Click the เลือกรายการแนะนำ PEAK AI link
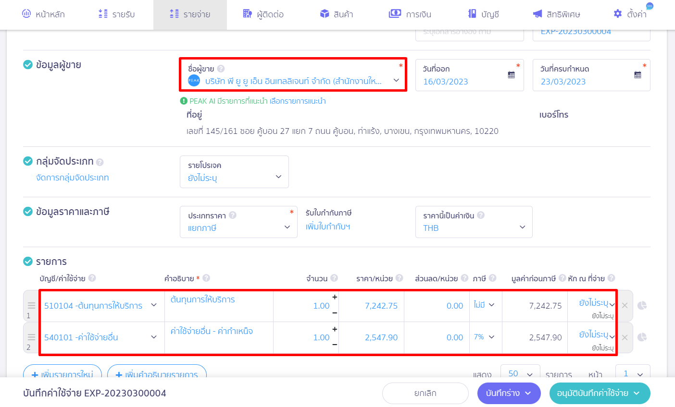The width and height of the screenshot is (675, 407). pyautogui.click(x=298, y=101)
